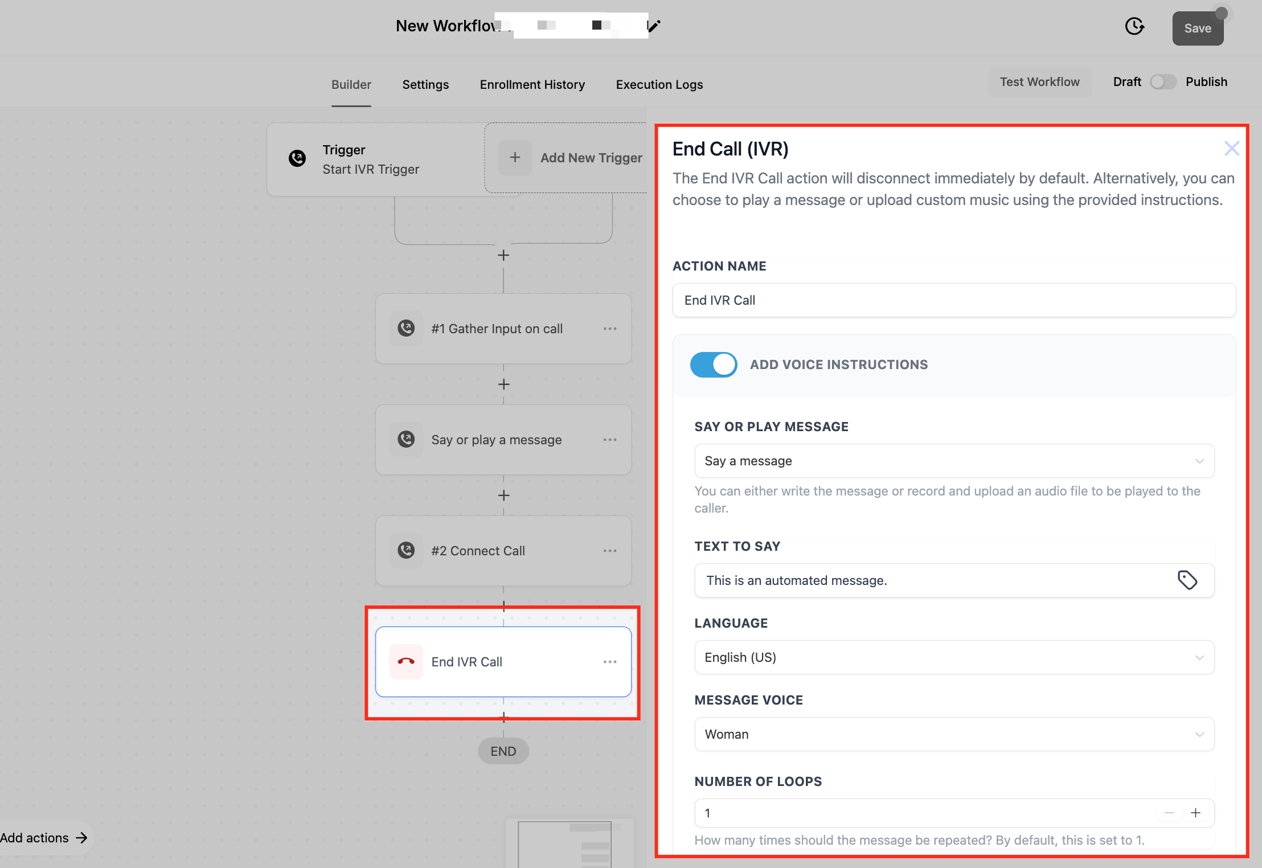Click the pencil icon to rename workflow
Screen dimensions: 1262x868
click(654, 26)
